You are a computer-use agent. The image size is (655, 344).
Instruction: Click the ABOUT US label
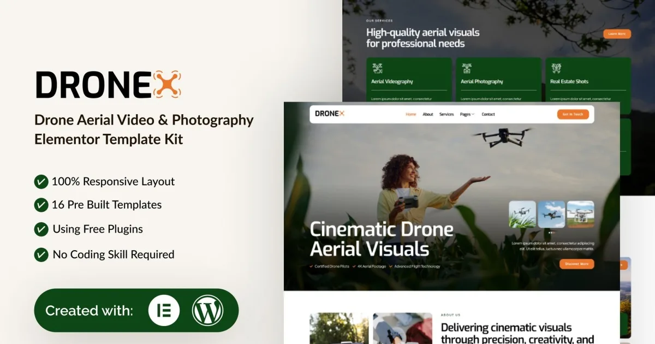(450, 315)
